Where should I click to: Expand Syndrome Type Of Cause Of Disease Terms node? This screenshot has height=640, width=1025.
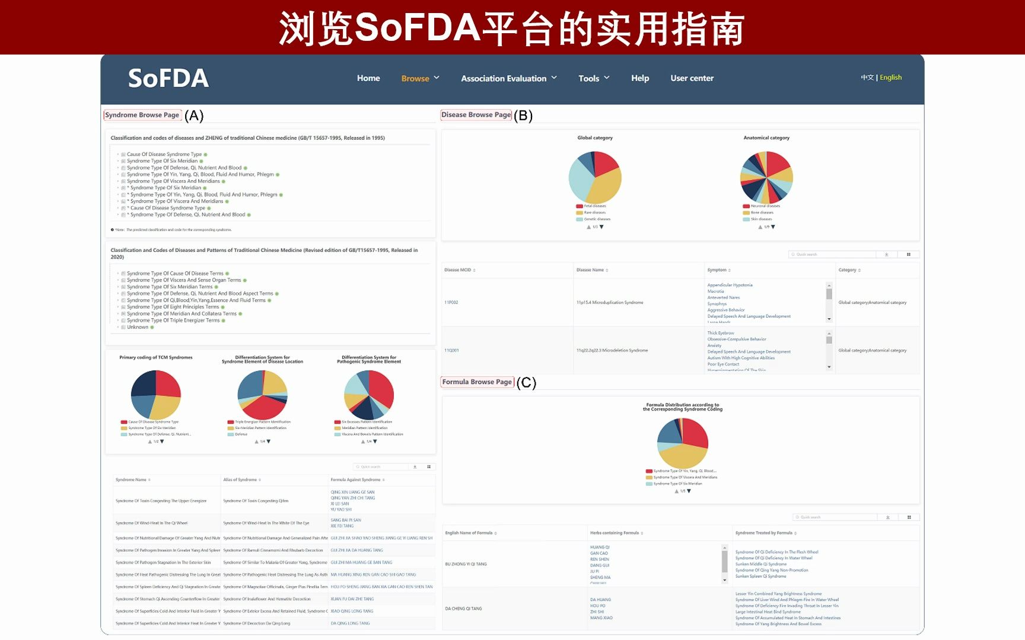click(x=118, y=274)
